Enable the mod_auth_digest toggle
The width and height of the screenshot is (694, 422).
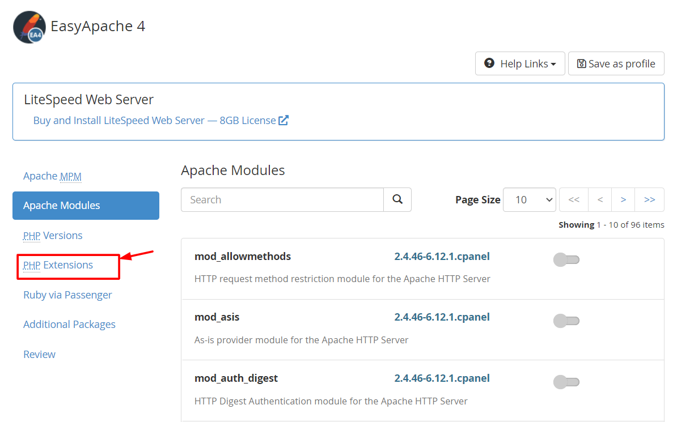pos(566,382)
